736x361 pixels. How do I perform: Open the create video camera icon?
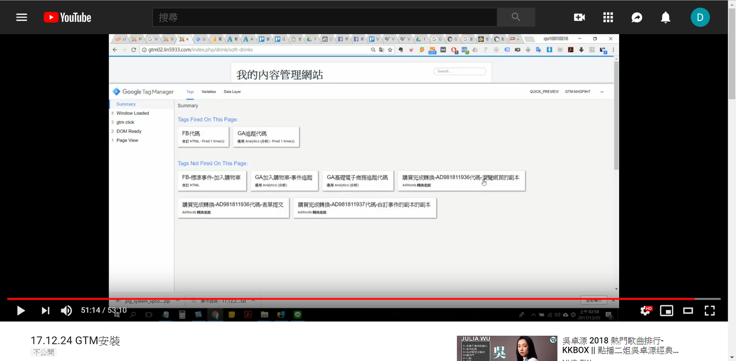pos(579,17)
